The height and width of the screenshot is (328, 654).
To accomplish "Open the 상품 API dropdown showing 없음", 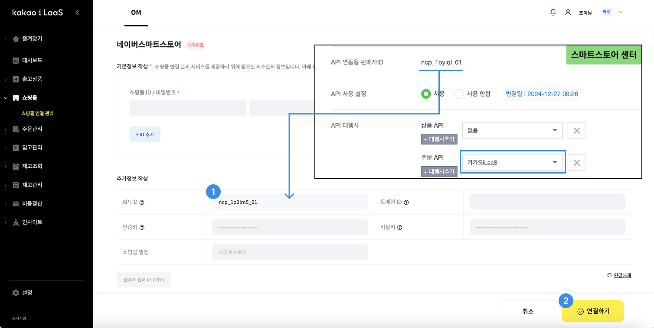I will pos(512,130).
